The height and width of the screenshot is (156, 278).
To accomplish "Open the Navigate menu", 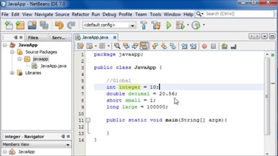I will pyautogui.click(x=44, y=14).
